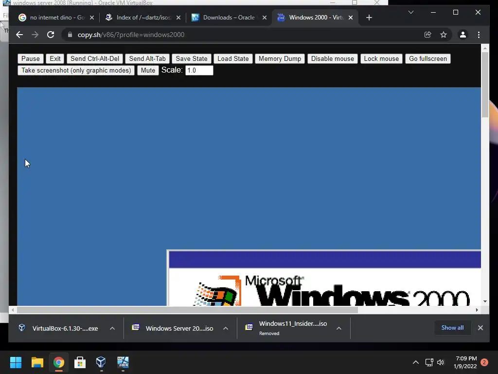Open the tab search chevron
Screen dimensions: 498x374
pos(410,12)
